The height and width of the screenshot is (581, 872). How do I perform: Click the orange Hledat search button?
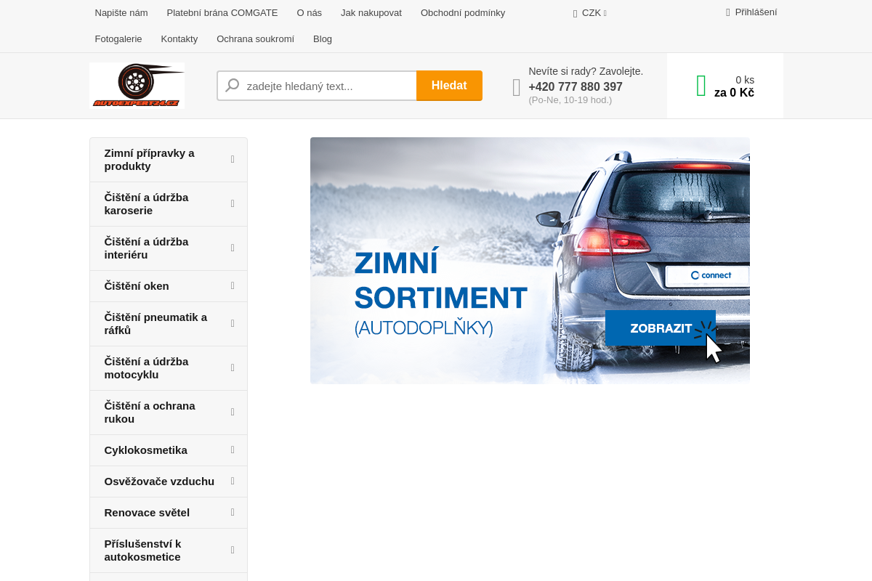[x=449, y=85]
